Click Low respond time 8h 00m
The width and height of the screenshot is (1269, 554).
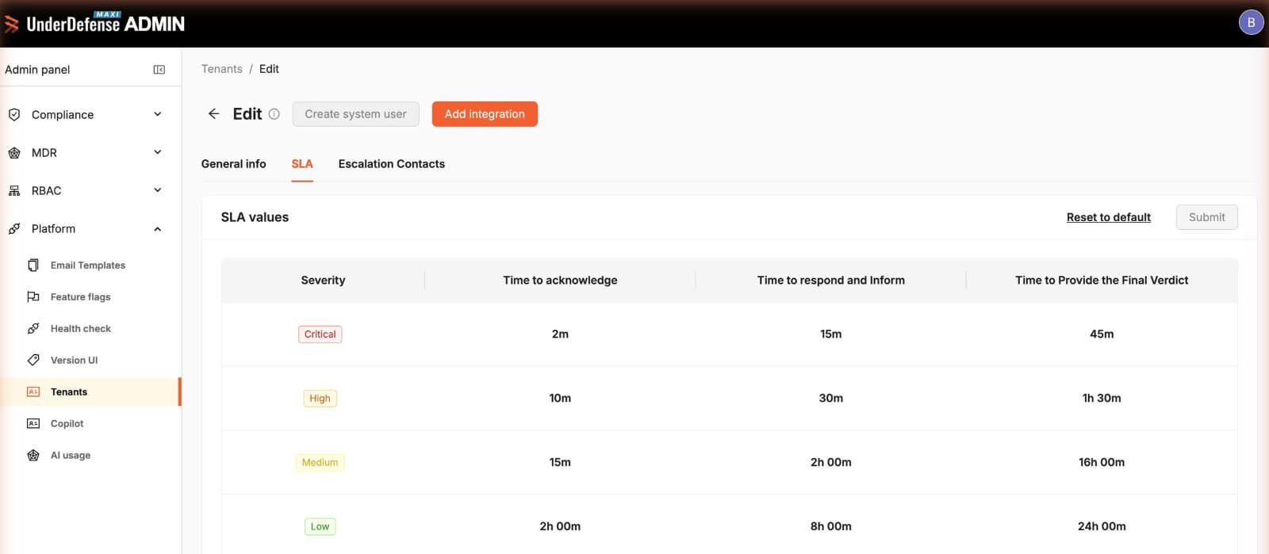click(x=830, y=527)
